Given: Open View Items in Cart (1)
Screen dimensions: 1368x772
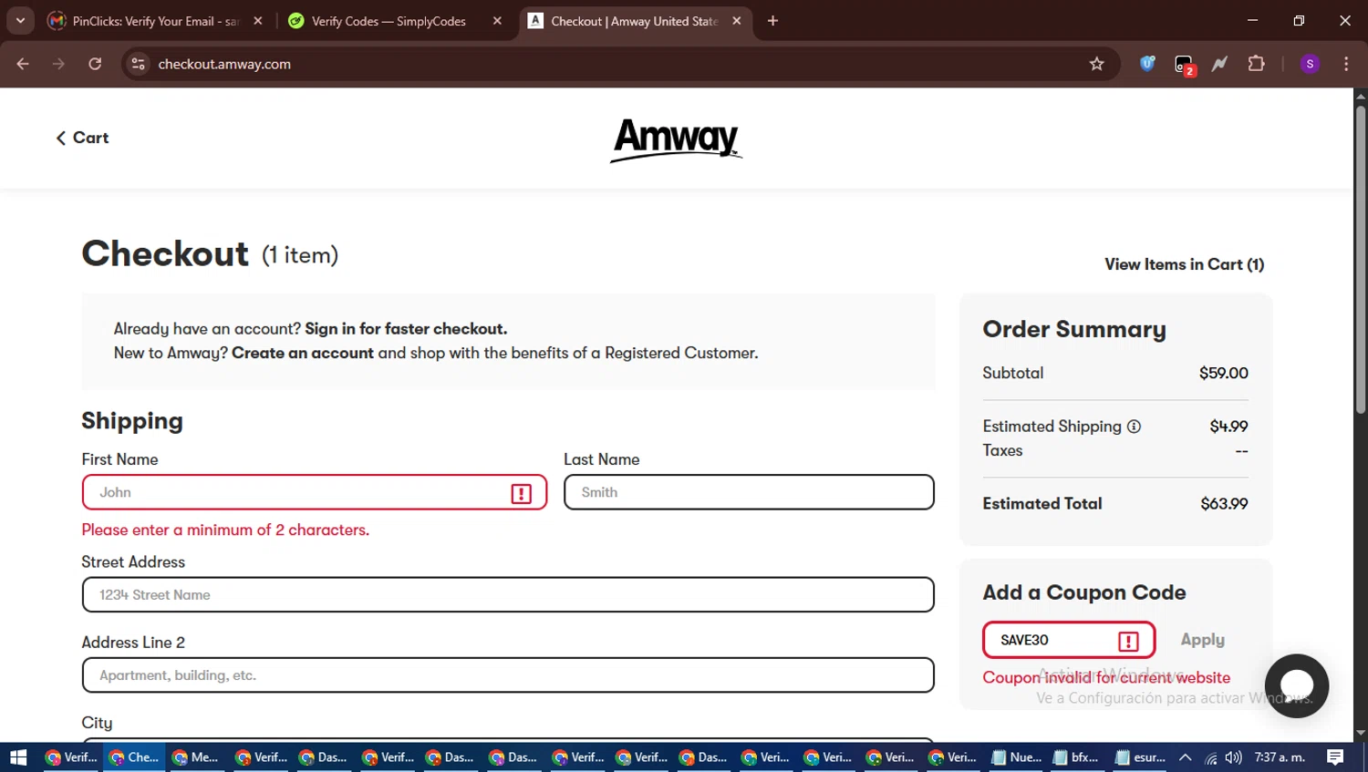Looking at the screenshot, I should (1184, 264).
